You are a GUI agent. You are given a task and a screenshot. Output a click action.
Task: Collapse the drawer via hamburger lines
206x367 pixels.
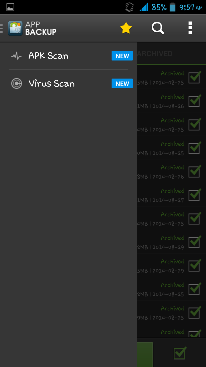click(1, 28)
